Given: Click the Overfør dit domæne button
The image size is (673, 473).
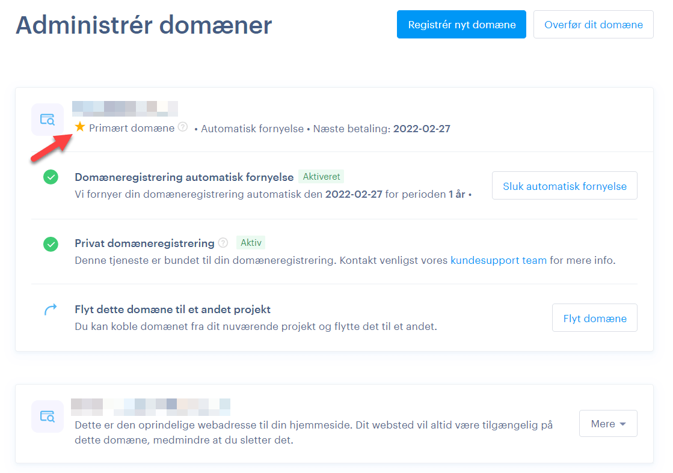Looking at the screenshot, I should [593, 25].
